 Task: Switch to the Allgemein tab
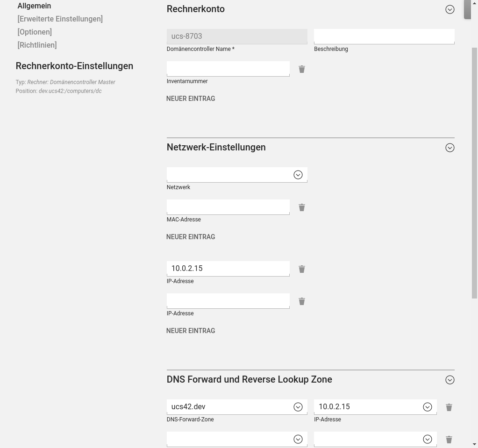tap(34, 6)
